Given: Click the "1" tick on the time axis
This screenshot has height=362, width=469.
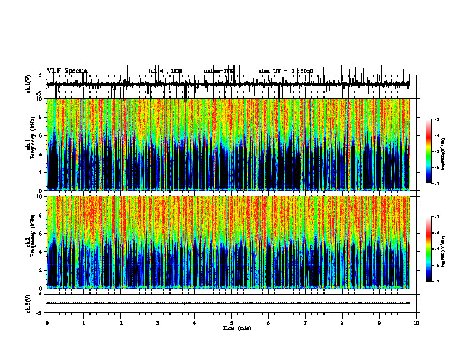Looking at the screenshot, I should 83,323.
